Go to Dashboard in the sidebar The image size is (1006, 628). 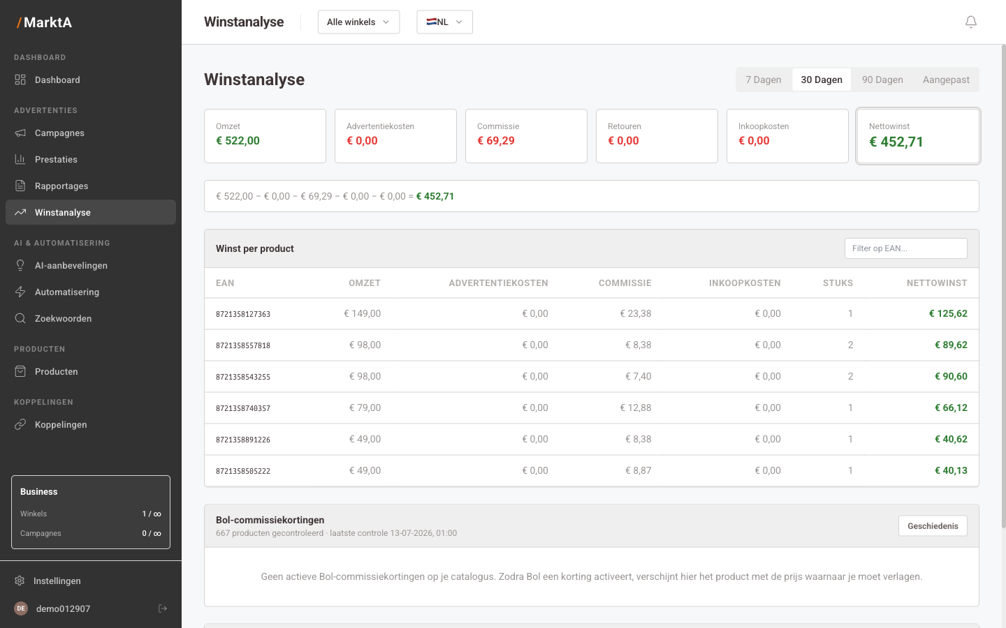coord(91,80)
